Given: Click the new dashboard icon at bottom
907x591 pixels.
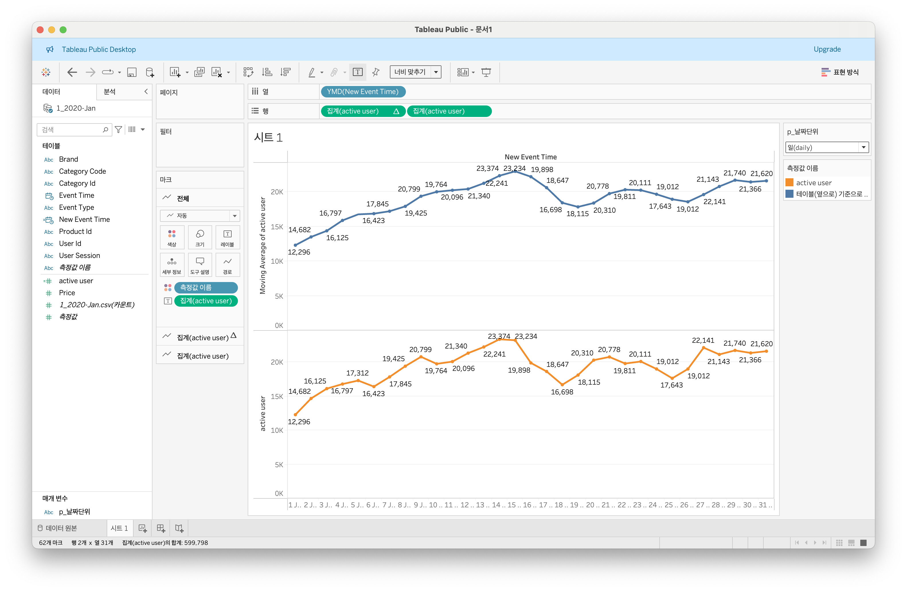Looking at the screenshot, I should click(161, 528).
